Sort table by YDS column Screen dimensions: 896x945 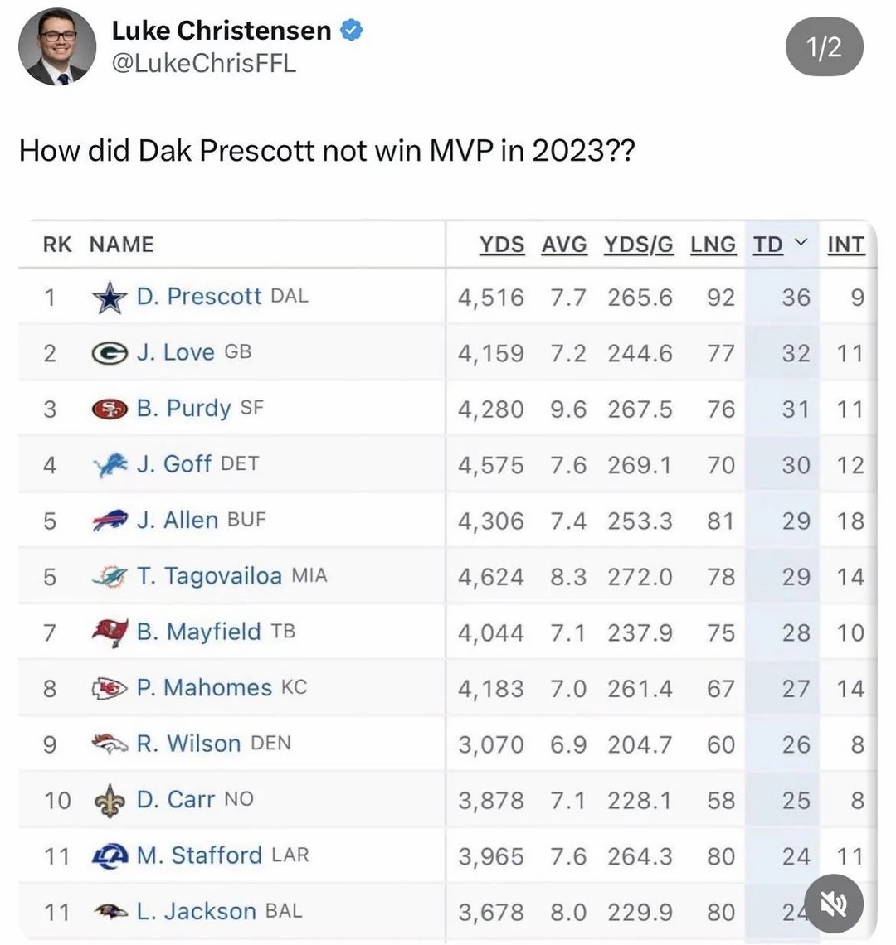(501, 244)
